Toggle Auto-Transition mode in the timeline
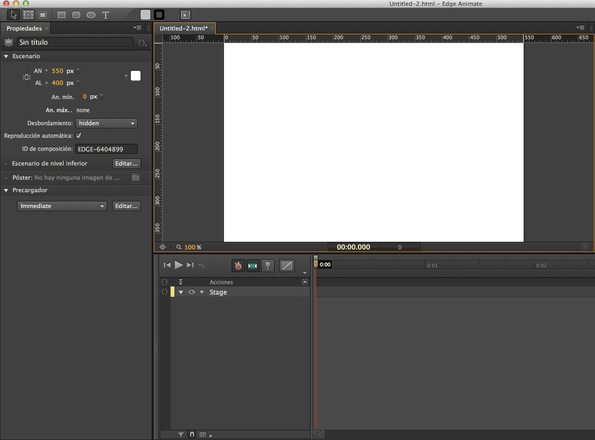 coord(252,266)
